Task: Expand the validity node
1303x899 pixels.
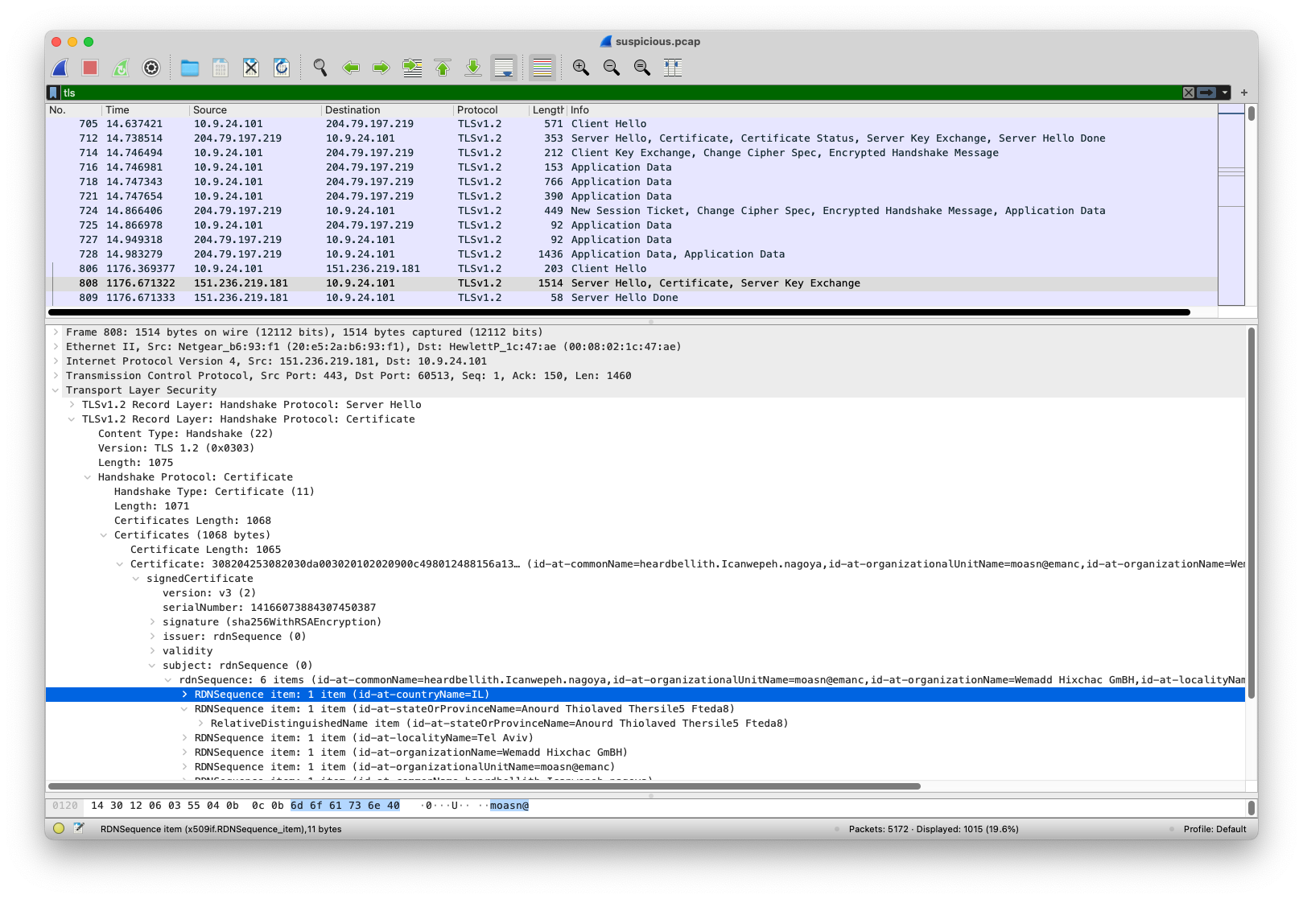Action: pos(152,651)
